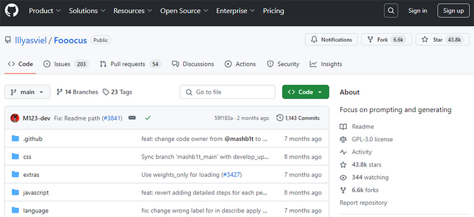Open the Fooocus repository name link
This screenshot has width=474, height=217.
coord(70,40)
